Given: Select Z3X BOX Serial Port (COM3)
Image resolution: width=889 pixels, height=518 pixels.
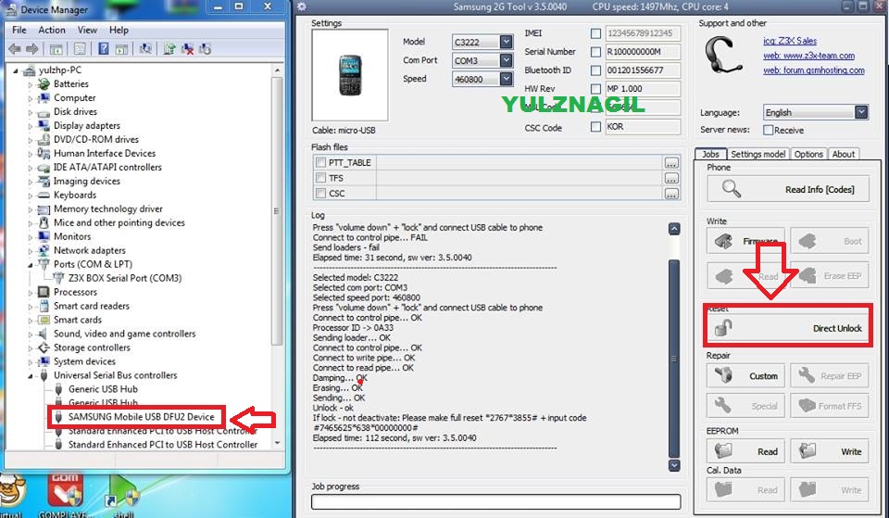Looking at the screenshot, I should point(125,278).
